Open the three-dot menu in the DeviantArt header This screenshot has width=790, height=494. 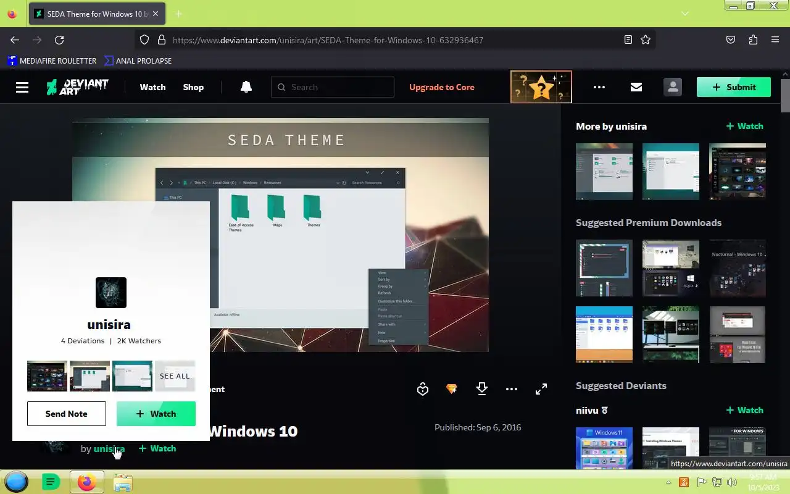click(599, 87)
